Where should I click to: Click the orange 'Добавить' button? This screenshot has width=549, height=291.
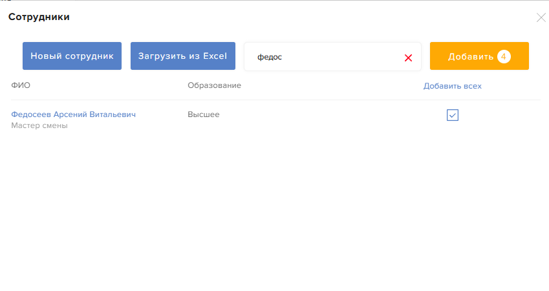[x=479, y=56]
